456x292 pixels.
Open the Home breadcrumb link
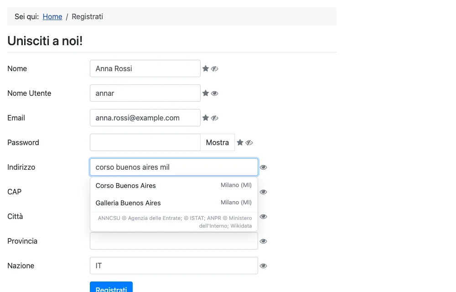(52, 16)
